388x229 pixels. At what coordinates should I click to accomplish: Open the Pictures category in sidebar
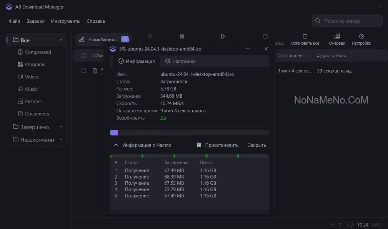33,101
